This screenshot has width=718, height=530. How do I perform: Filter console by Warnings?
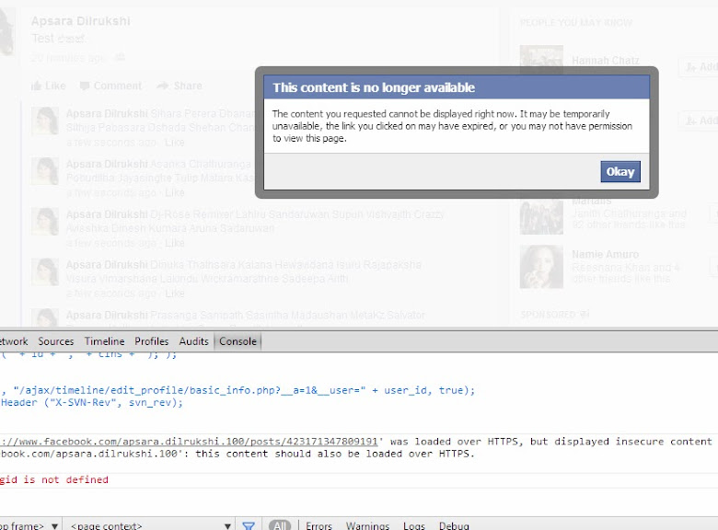click(367, 526)
